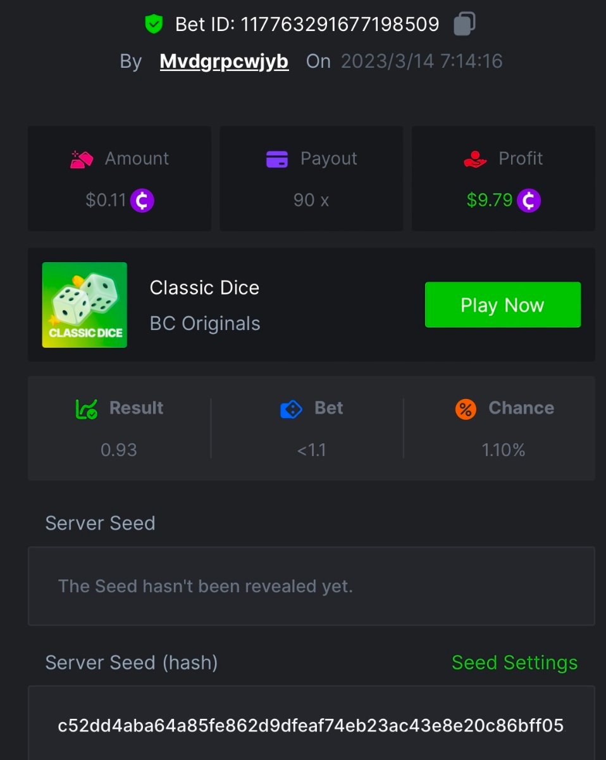Click the 0.93 result value

(x=119, y=450)
